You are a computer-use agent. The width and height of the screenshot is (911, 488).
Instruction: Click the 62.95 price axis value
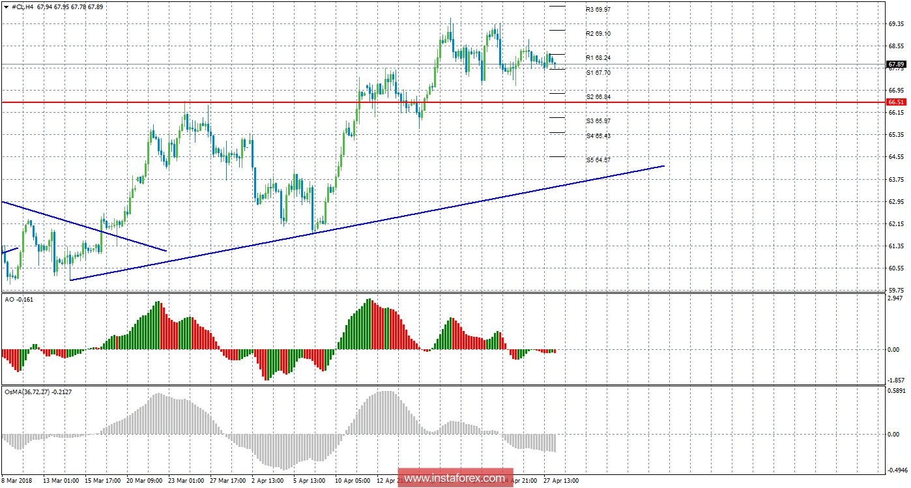click(895, 202)
